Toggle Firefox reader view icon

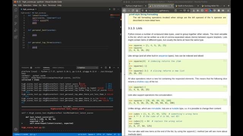click(175, 11)
